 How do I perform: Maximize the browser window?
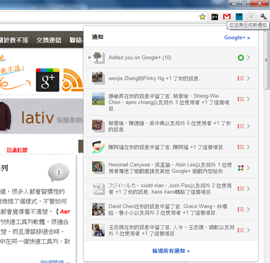(244, 4)
